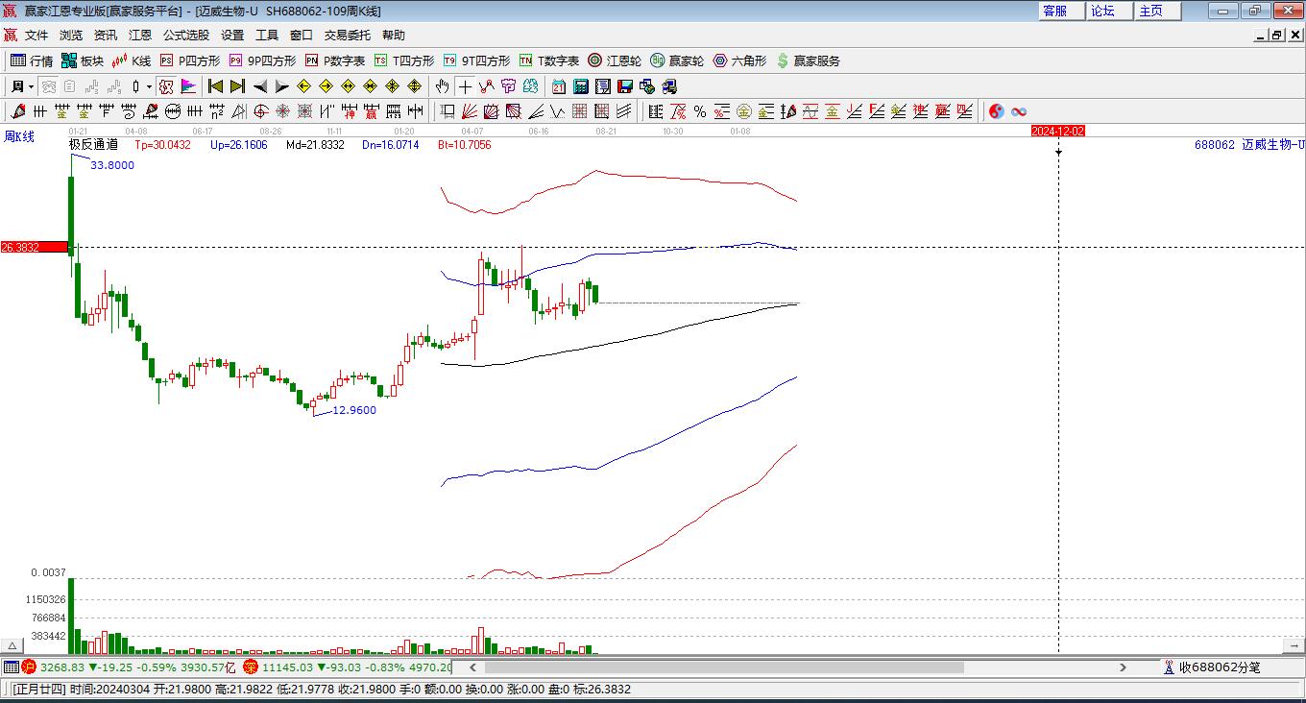Click the yellow diamond right-arrow icon
The image size is (1306, 703).
coord(326,86)
